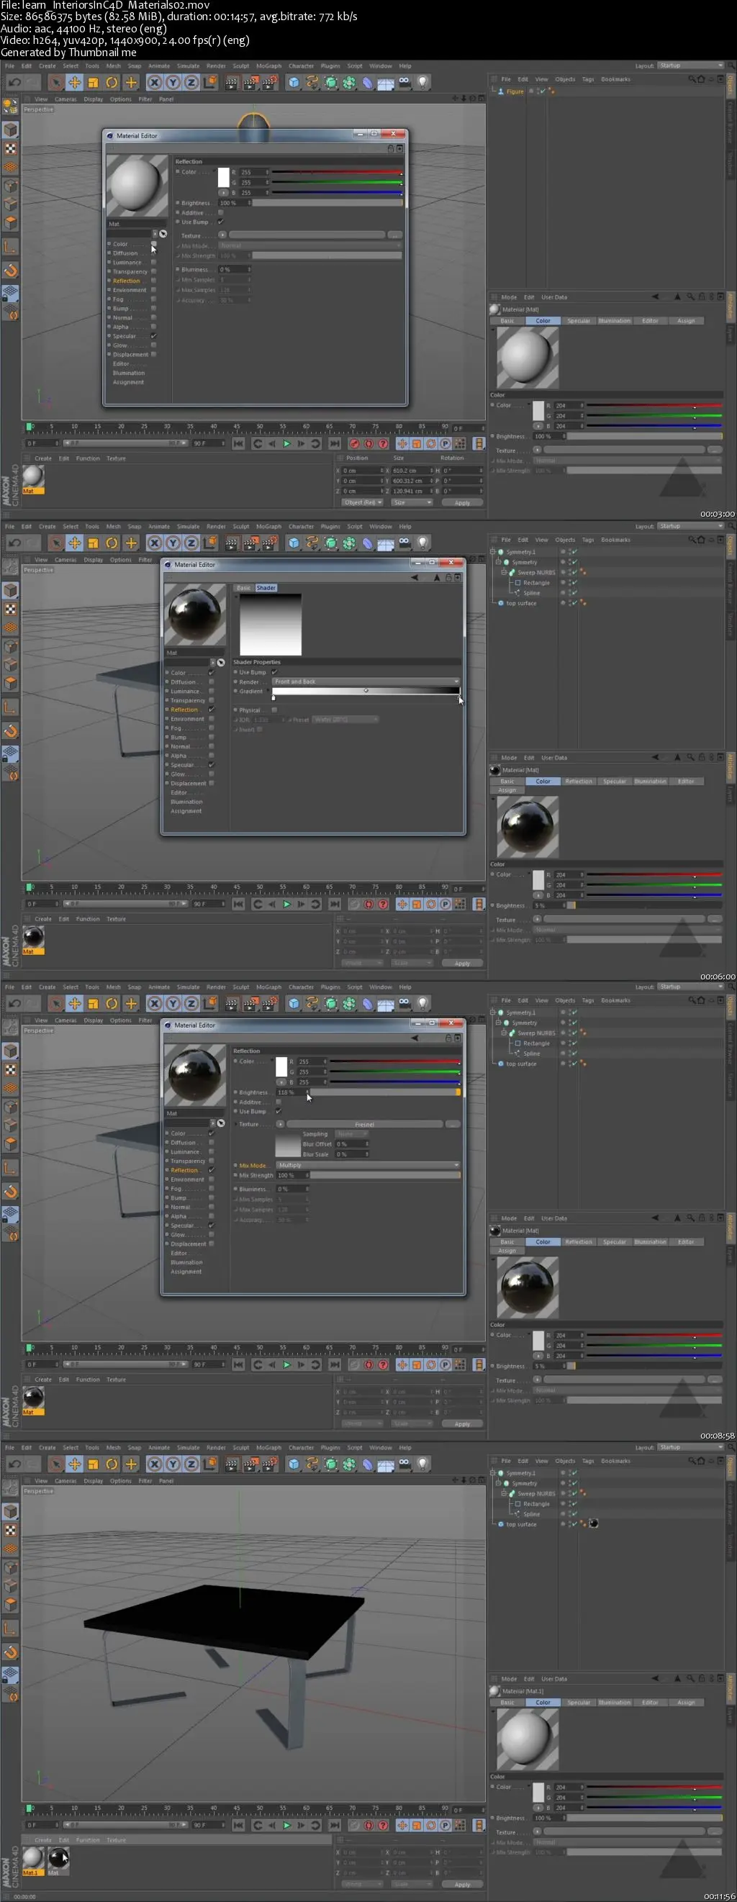
Task: Click the Floor/scene grid icon in 00:08:58 frame's toolbar
Action: coord(386,1004)
